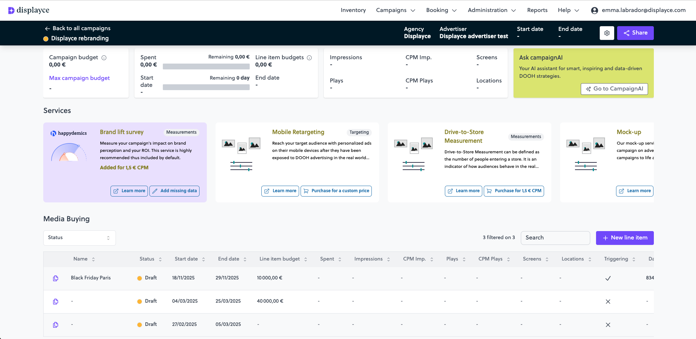This screenshot has height=339, width=696.
Task: Click the displayce logo in the header
Action: point(29,10)
